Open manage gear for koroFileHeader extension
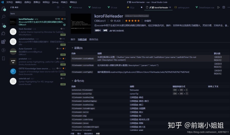The height and width of the screenshot is (135, 230). tap(64, 25)
